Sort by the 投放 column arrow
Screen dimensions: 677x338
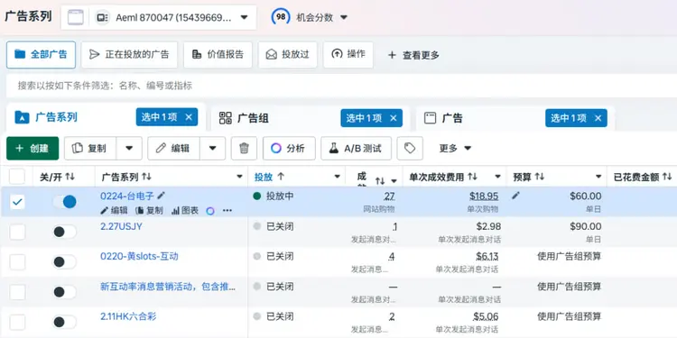281,177
